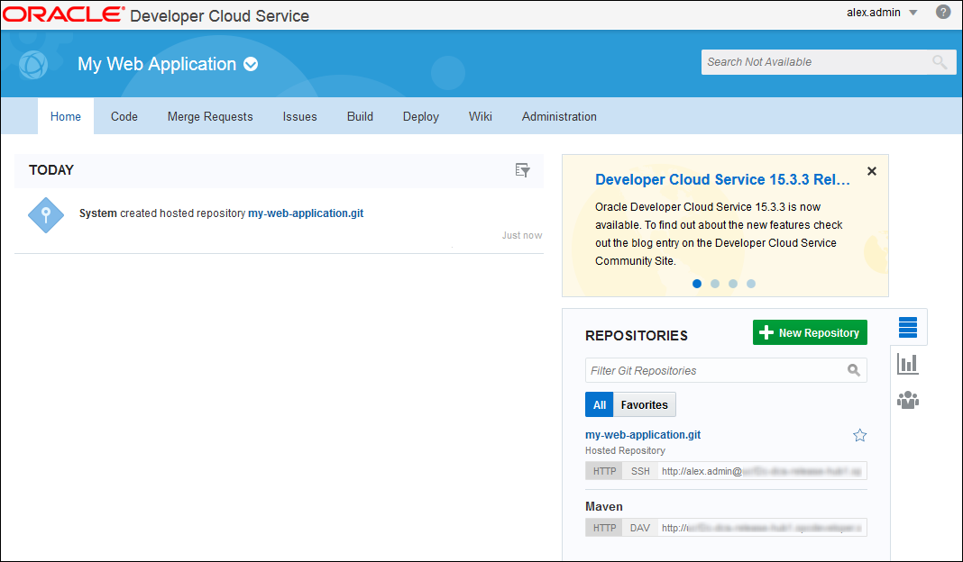Switch Maven repository URL to DAV

pyautogui.click(x=639, y=528)
